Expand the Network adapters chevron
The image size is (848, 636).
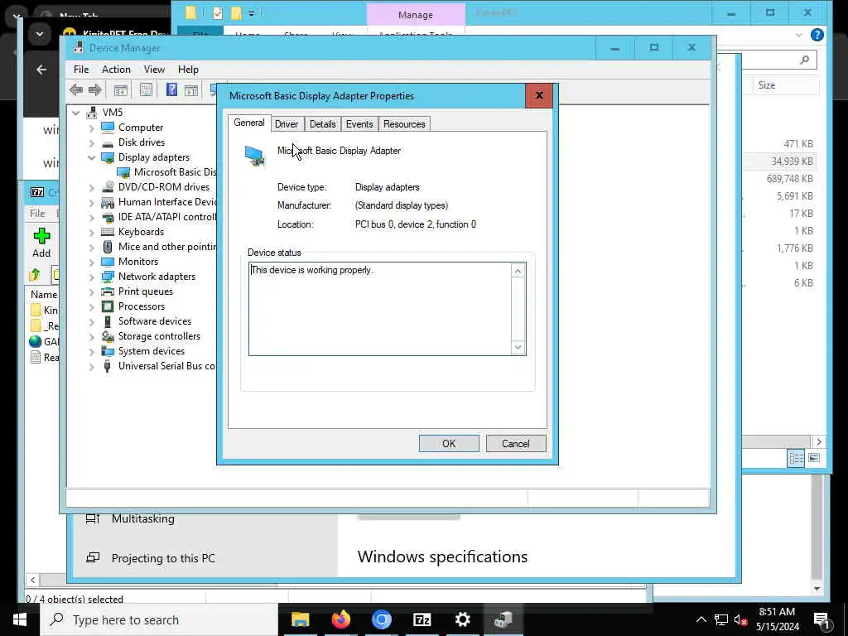tap(91, 277)
